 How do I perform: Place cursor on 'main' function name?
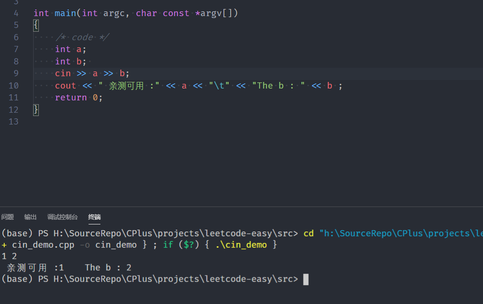[65, 13]
